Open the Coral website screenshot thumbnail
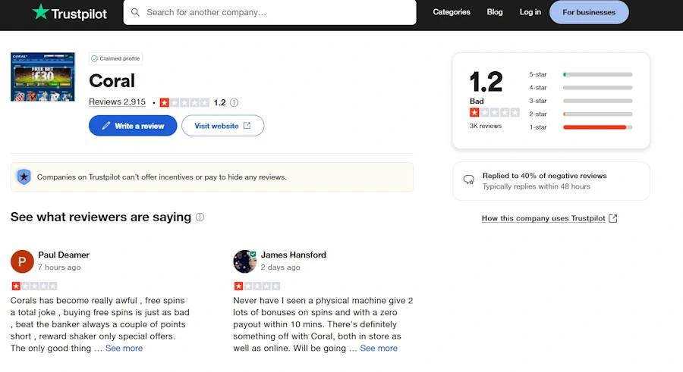This screenshot has width=683, height=372. (x=42, y=77)
